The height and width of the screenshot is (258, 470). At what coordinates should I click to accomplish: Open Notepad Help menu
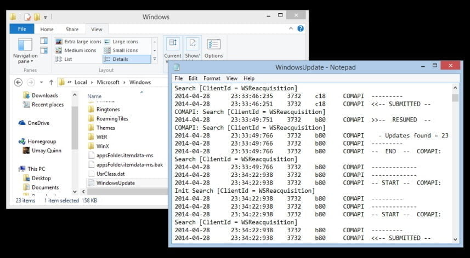tap(249, 78)
